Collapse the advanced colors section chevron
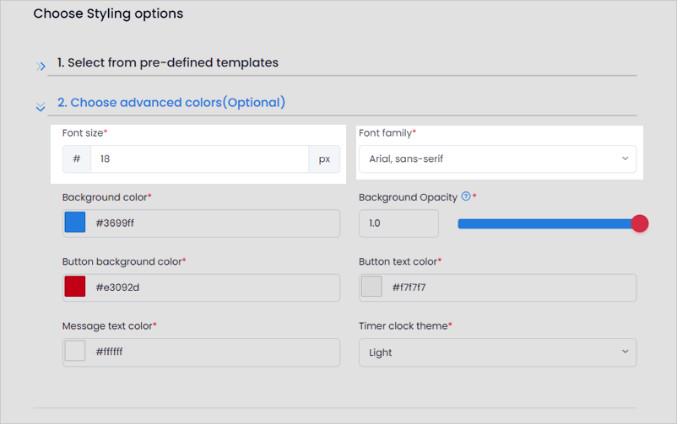Image resolution: width=677 pixels, height=424 pixels. [41, 107]
